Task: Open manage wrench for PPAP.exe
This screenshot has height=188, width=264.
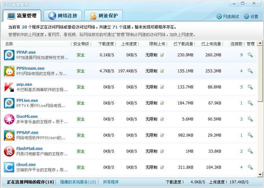Action: point(250,55)
